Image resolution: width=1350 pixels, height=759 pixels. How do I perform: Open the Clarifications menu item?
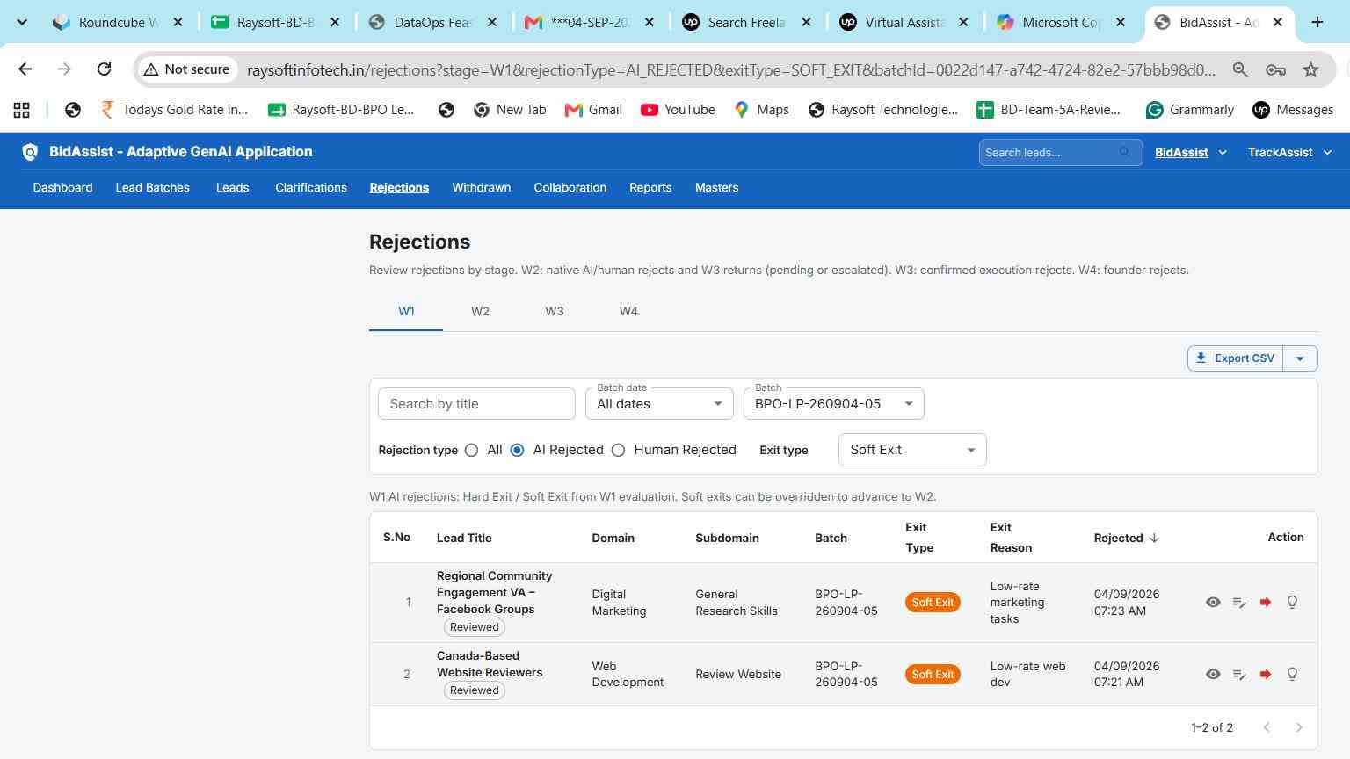(311, 187)
